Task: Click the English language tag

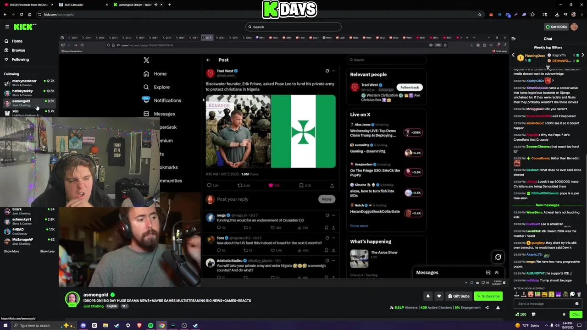Action: pyautogui.click(x=112, y=306)
